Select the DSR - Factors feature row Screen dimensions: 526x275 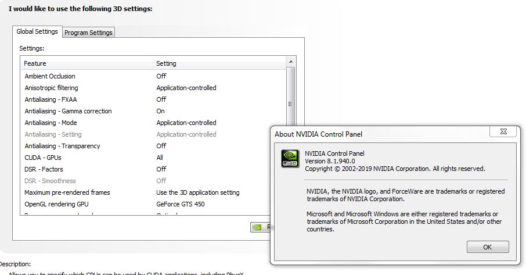[x=44, y=169]
